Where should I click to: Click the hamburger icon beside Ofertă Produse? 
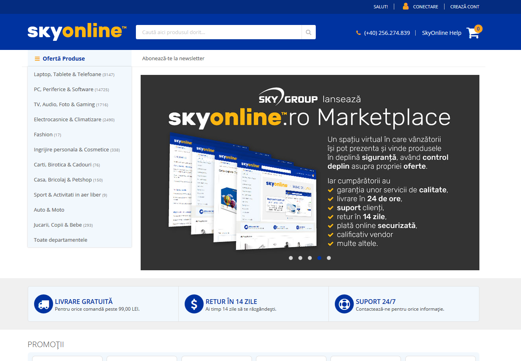click(x=37, y=59)
